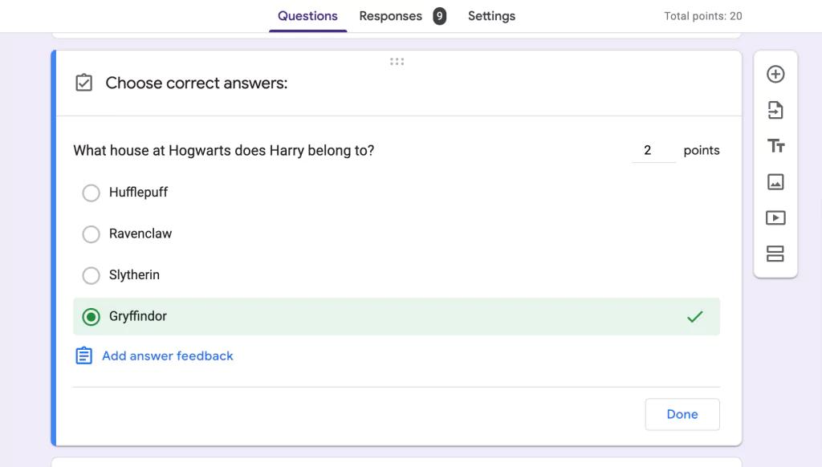Mark Slytherin as the correct answer

pos(91,275)
